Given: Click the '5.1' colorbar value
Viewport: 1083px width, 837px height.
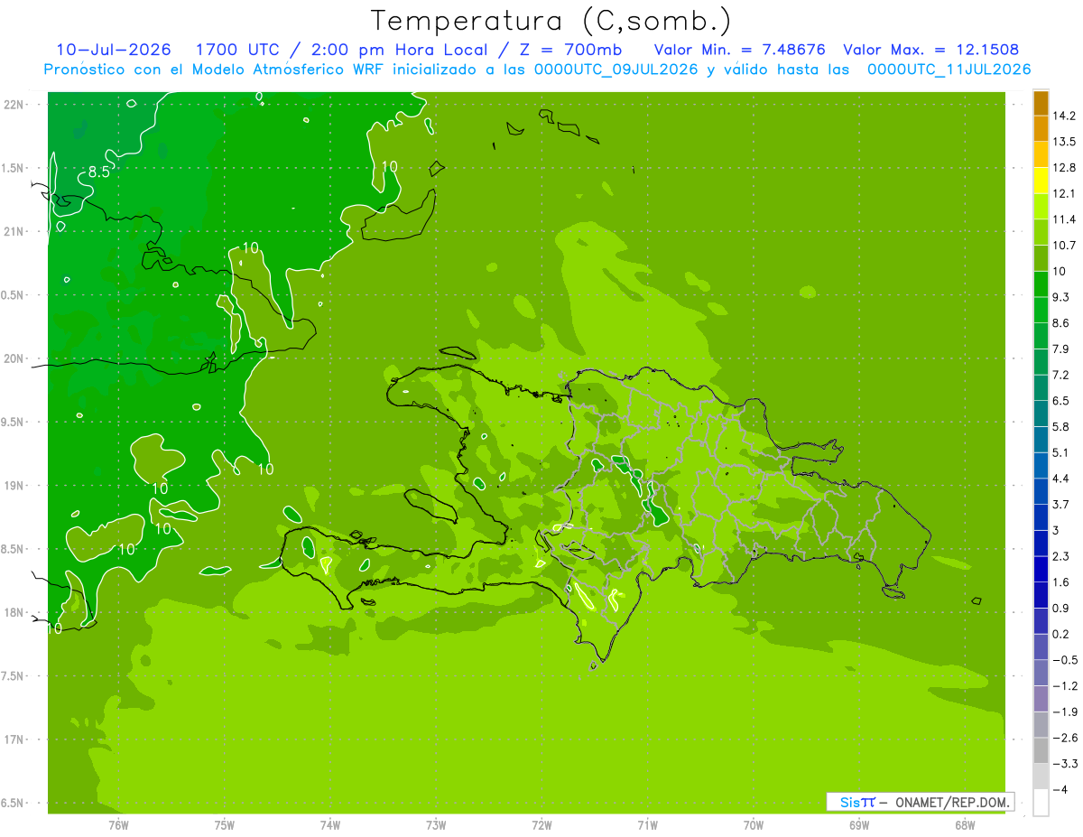Looking at the screenshot, I should pos(1061,452).
